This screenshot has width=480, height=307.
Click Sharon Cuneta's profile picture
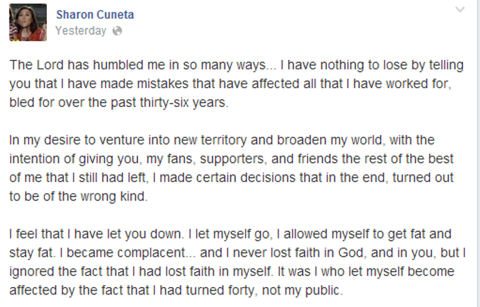(x=27, y=23)
